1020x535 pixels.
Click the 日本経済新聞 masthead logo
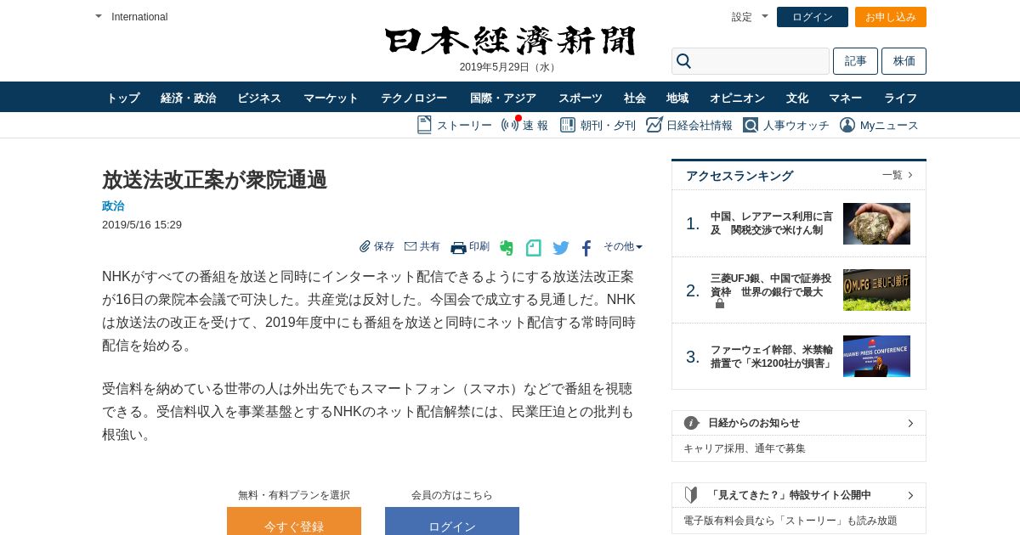pyautogui.click(x=510, y=41)
